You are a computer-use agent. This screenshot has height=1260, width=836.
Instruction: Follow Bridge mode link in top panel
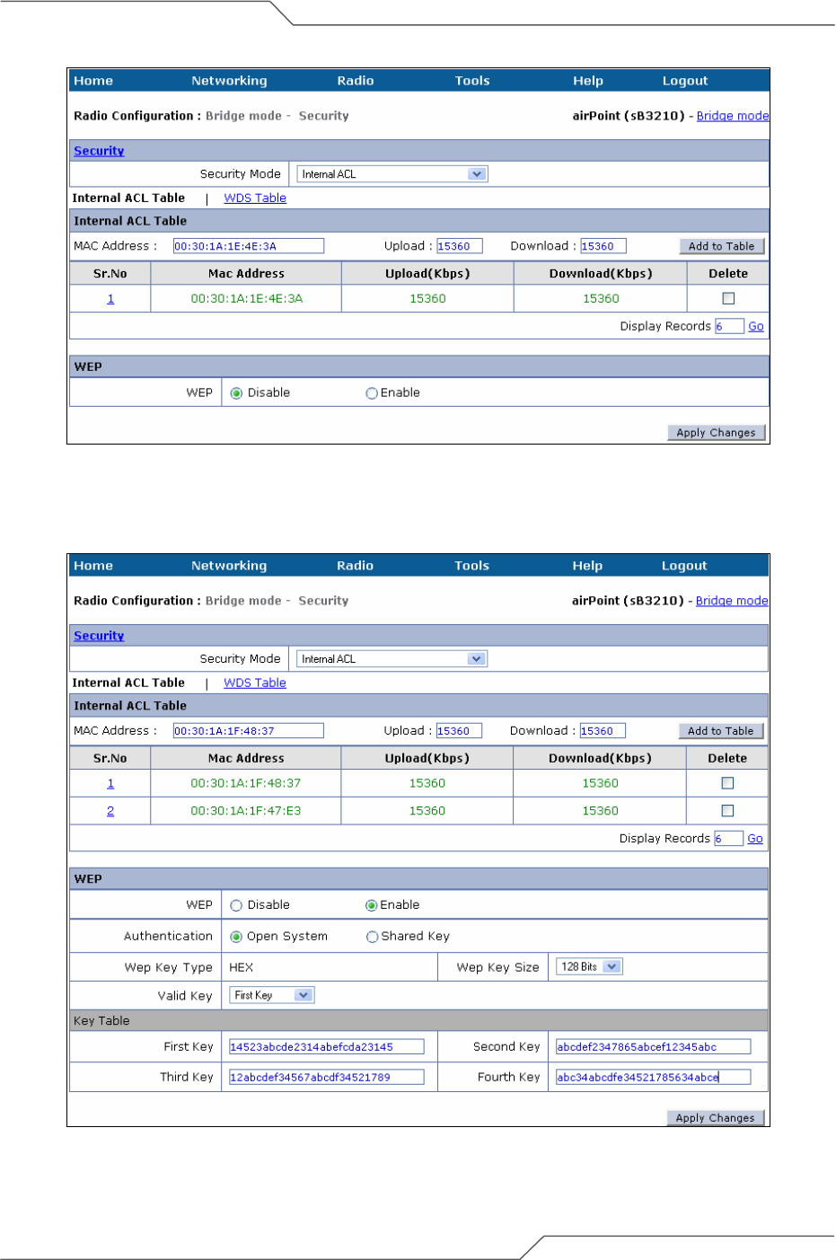pos(733,116)
